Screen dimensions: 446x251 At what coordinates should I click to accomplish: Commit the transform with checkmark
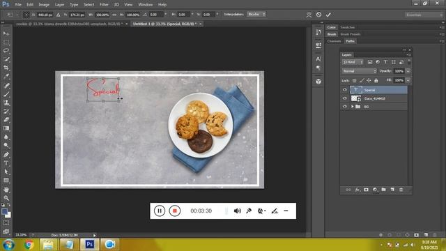point(328,15)
